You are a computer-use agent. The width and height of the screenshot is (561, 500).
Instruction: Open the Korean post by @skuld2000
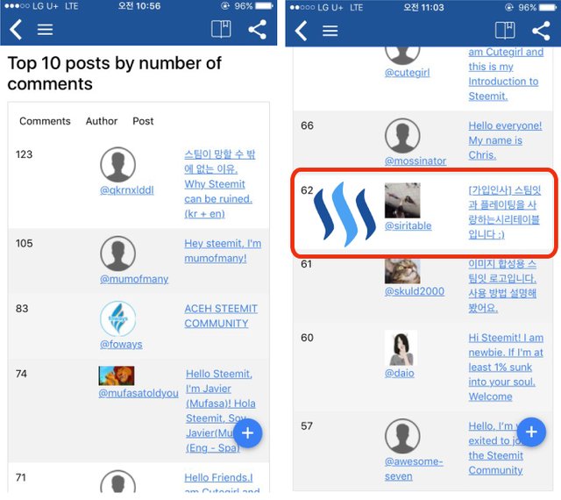click(x=502, y=286)
